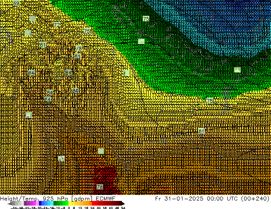Click the '78' label inside the red area
The height and width of the screenshot is (209, 271).
pos(100,187)
